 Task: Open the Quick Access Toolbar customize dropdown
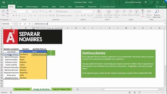pos(16,2)
